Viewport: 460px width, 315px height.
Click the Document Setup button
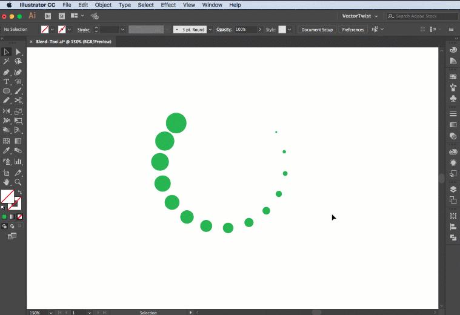click(317, 30)
